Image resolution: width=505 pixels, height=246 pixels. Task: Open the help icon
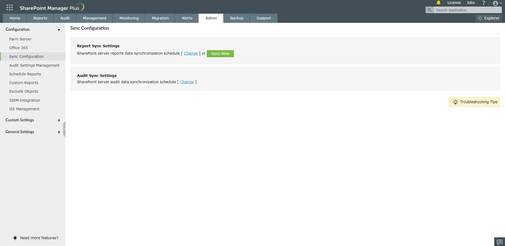click(x=484, y=3)
